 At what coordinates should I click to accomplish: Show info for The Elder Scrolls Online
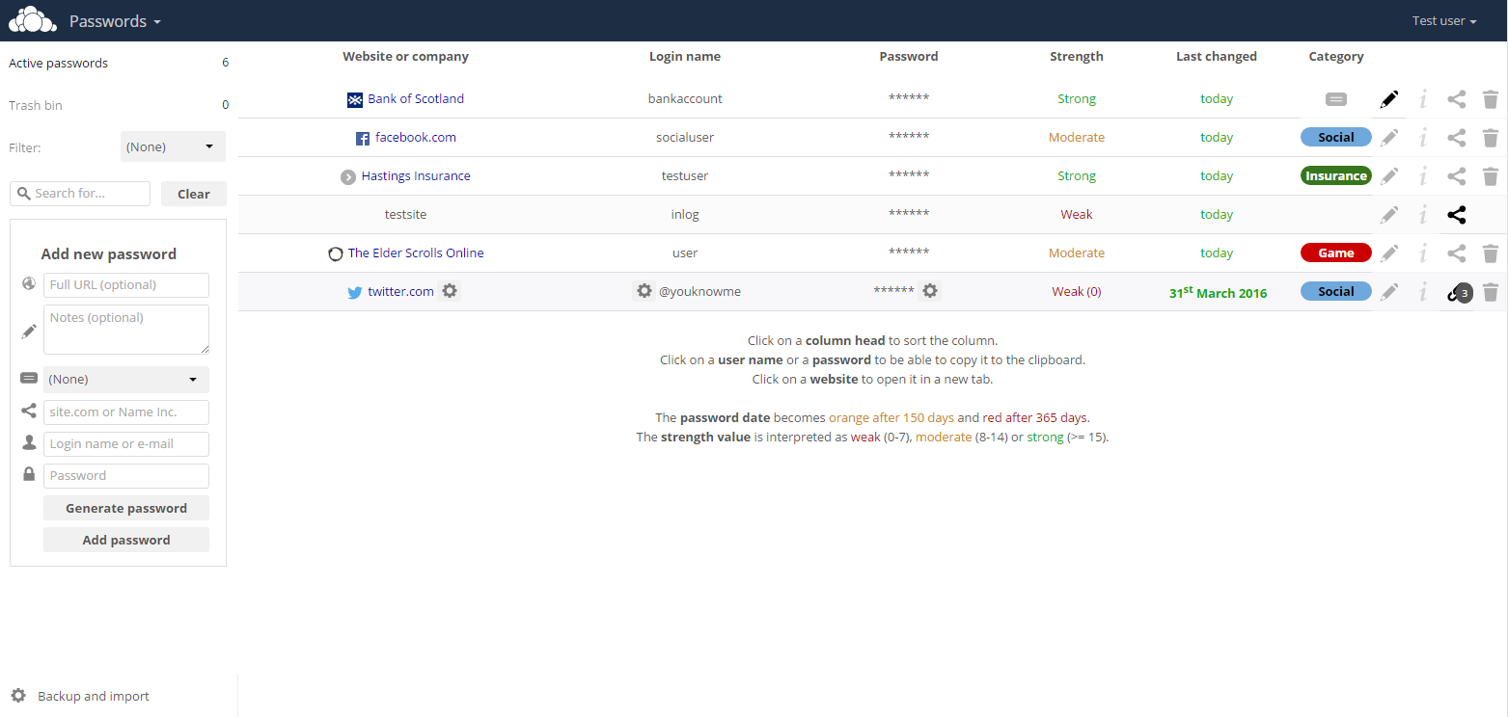pos(1423,252)
